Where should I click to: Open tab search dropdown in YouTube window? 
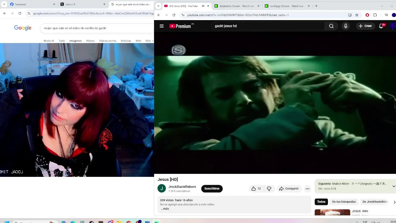click(158, 6)
